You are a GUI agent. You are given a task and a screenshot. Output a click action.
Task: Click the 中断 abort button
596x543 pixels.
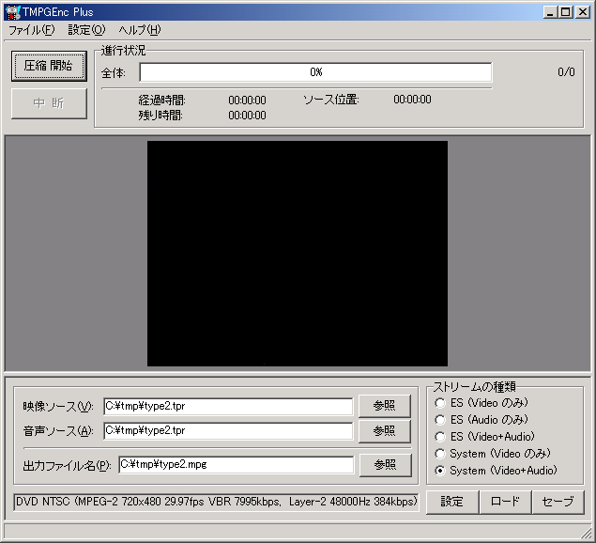click(49, 103)
